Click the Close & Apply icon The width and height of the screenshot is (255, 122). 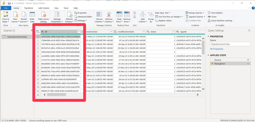6,14
